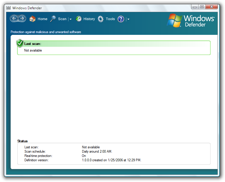Viewport: 225px width, 182px height.
Task: Click the Windows Defender title bar icon
Action: [x=8, y=8]
